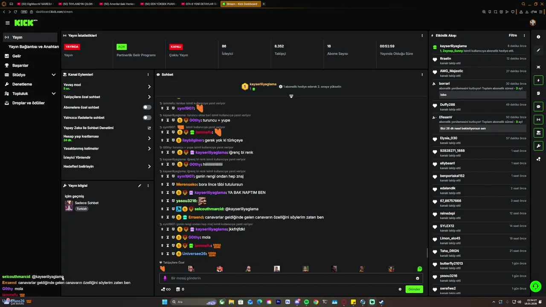Open external link icon for Yapay Zeka ile Sohbet Denetimi
Image resolution: width=546 pixels, height=307 pixels.
pyautogui.click(x=149, y=128)
